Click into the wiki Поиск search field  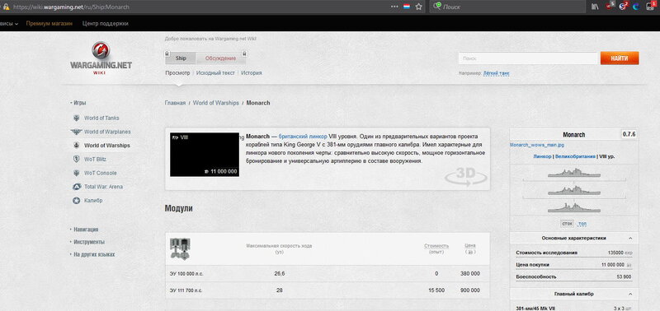coord(528,58)
